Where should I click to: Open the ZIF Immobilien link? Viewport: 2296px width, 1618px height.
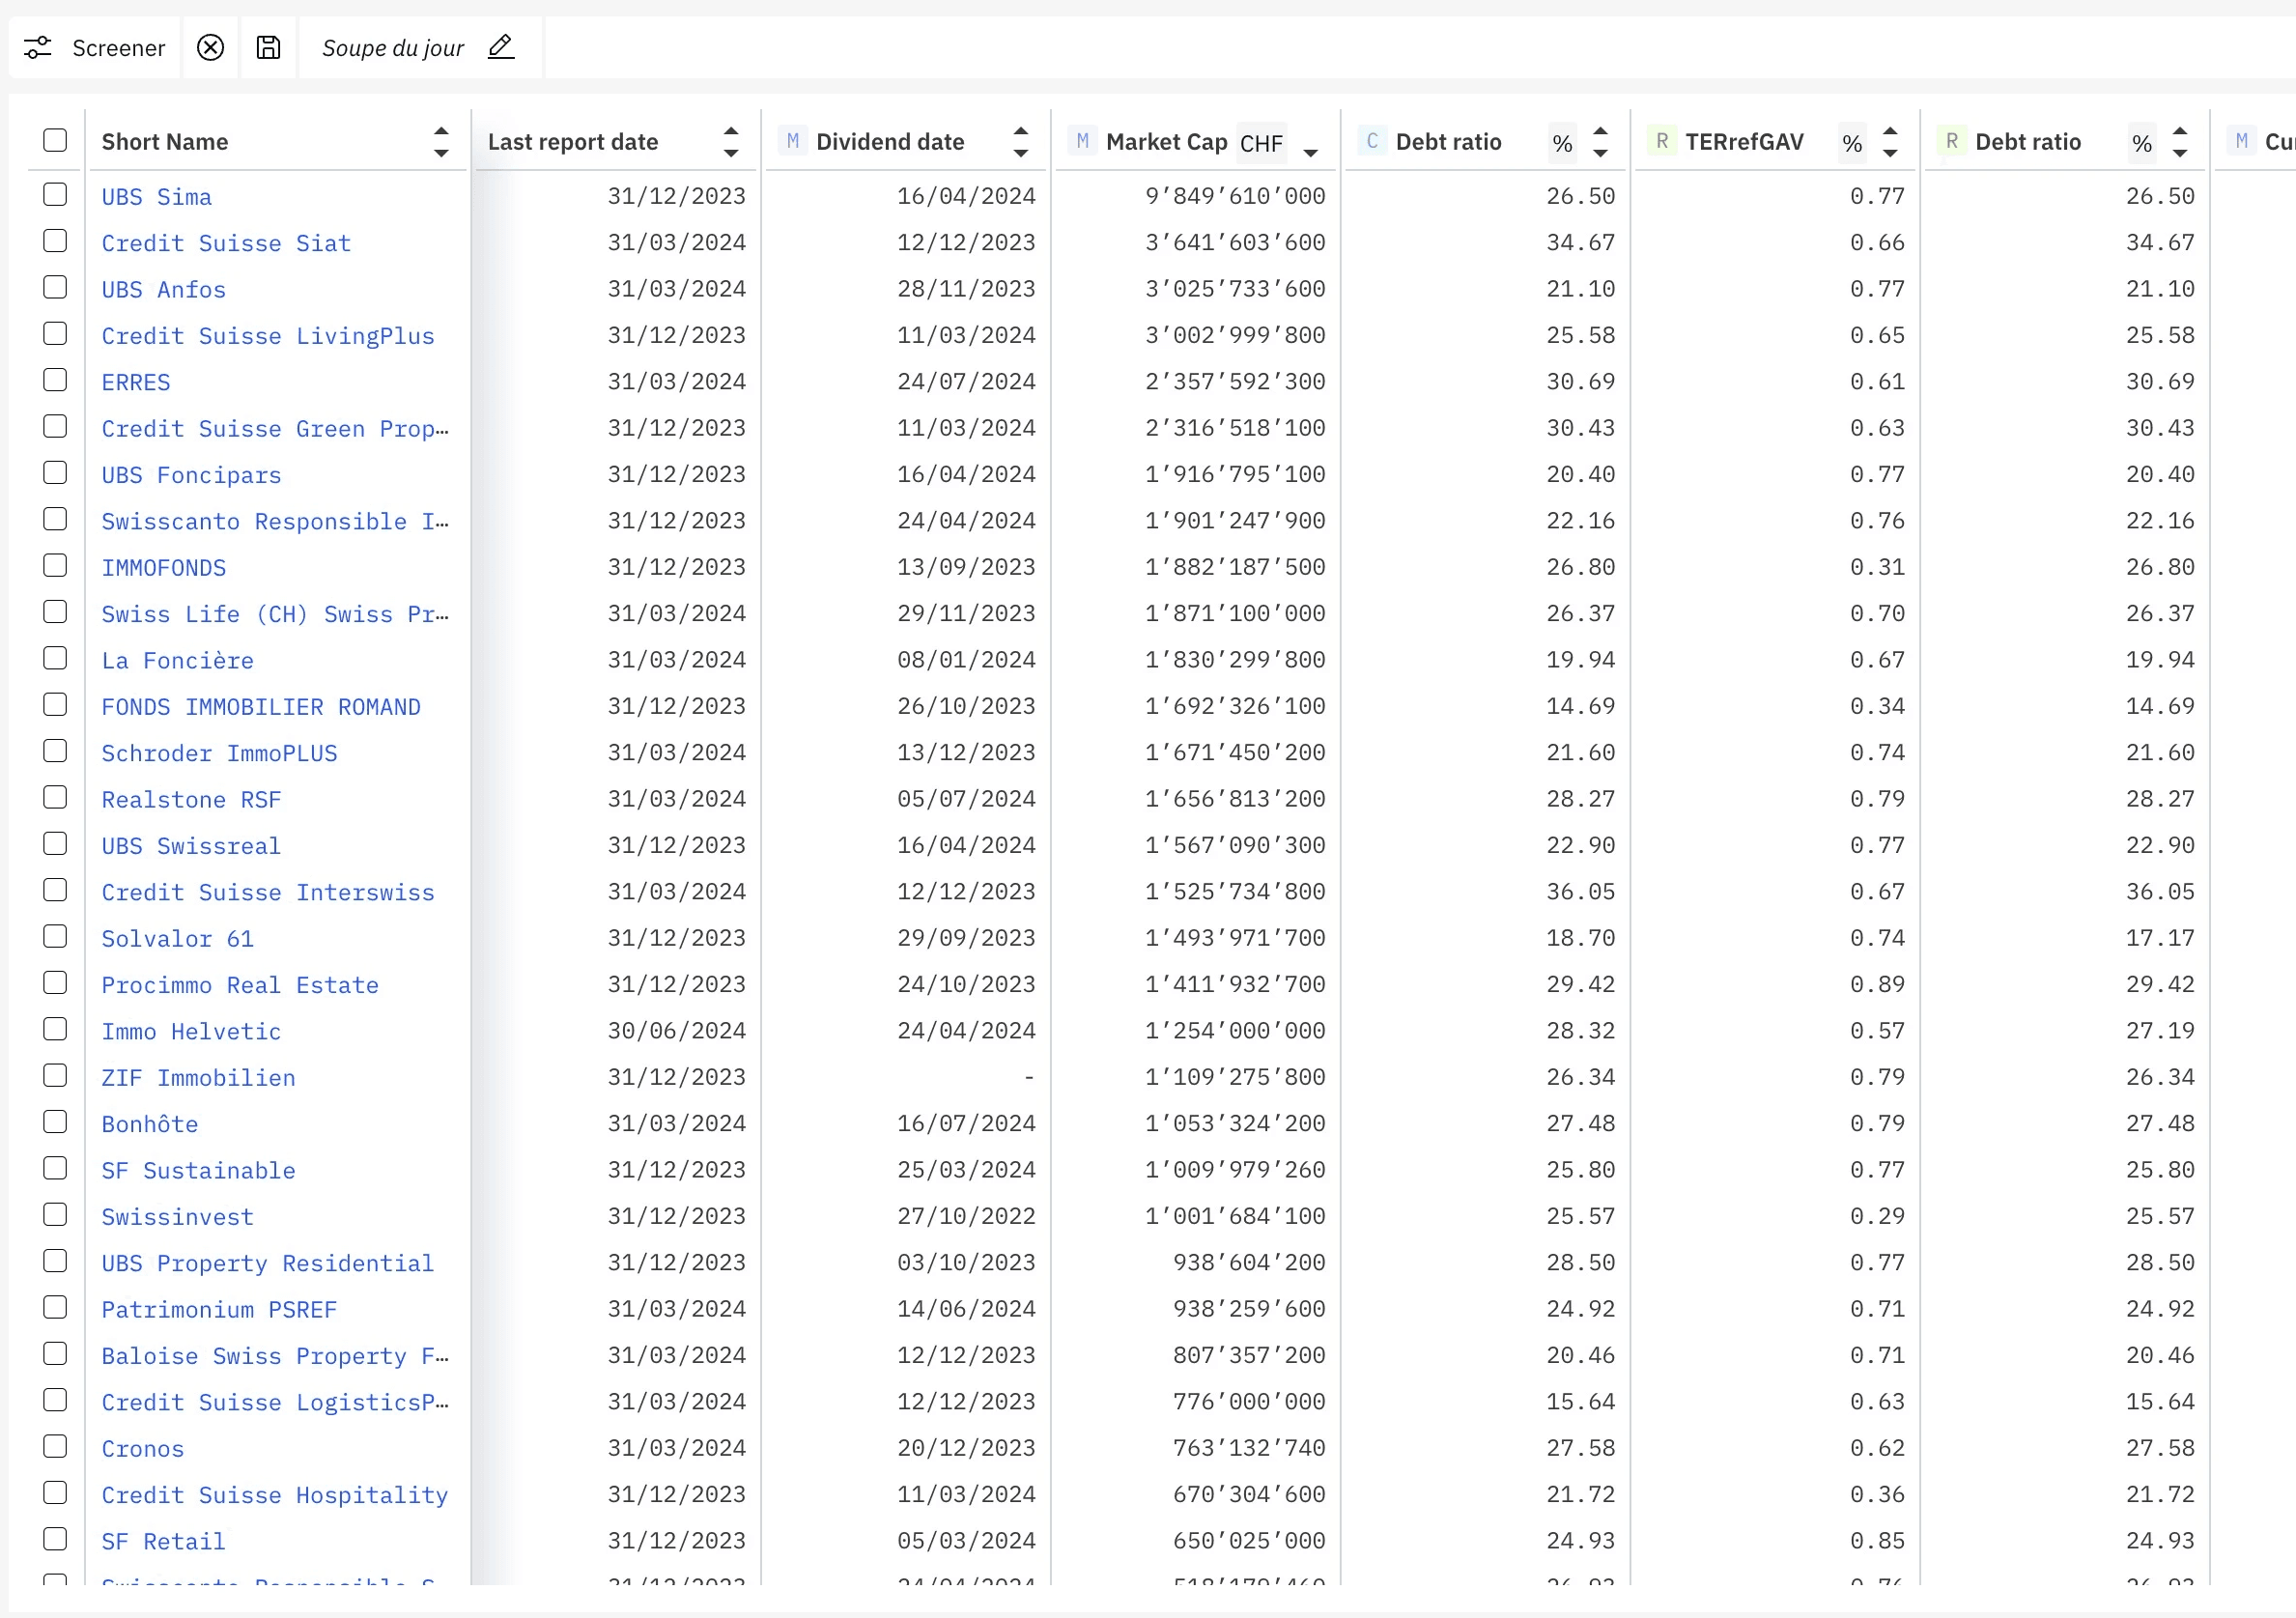[199, 1078]
